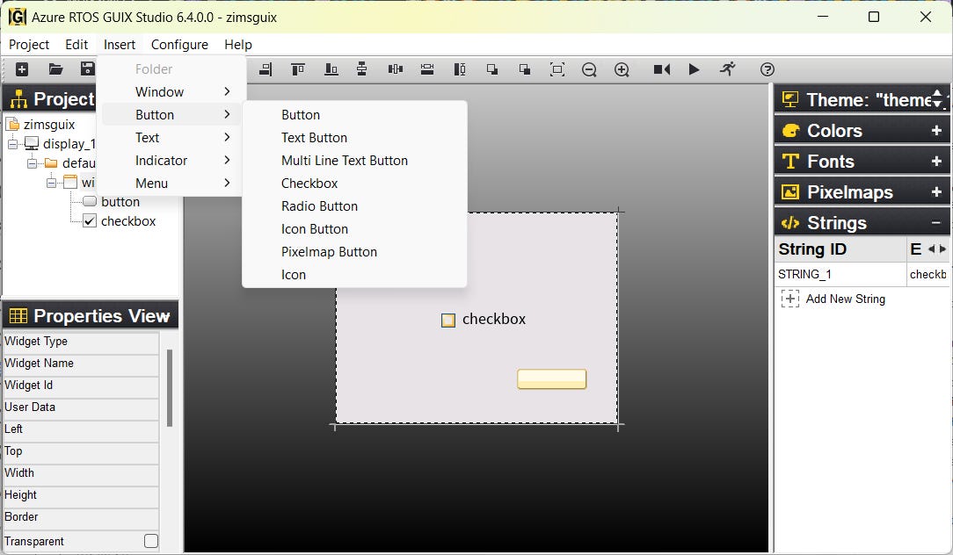Toggle the checkbox widget on canvas
Screen dimensions: 953x555
(448, 320)
